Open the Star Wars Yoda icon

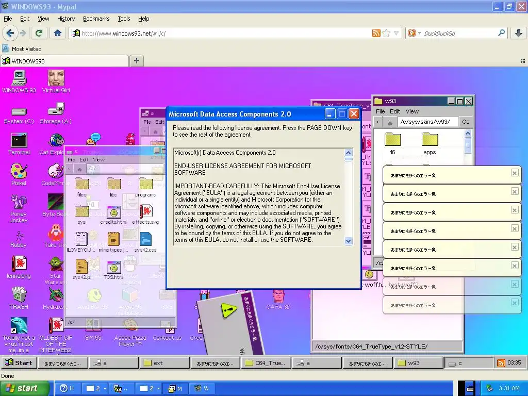pyautogui.click(x=55, y=270)
